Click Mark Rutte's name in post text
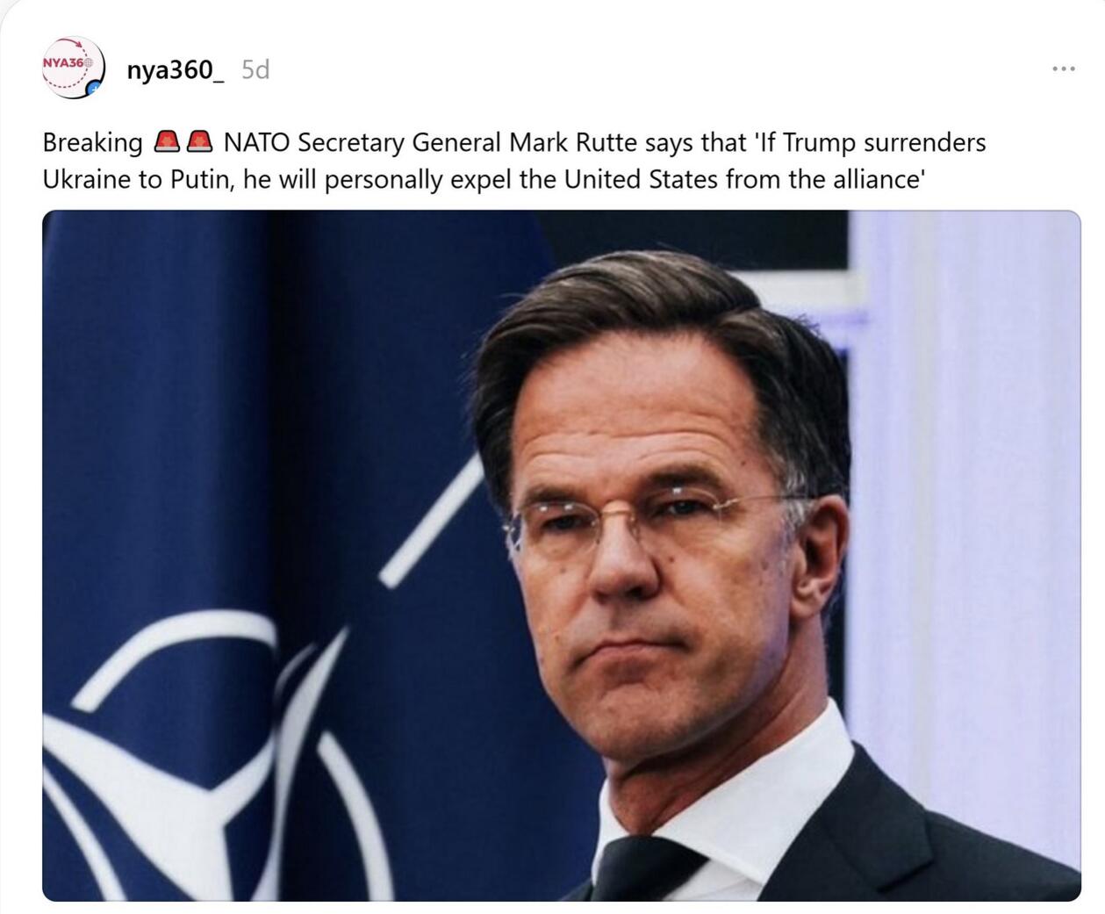 (x=573, y=142)
